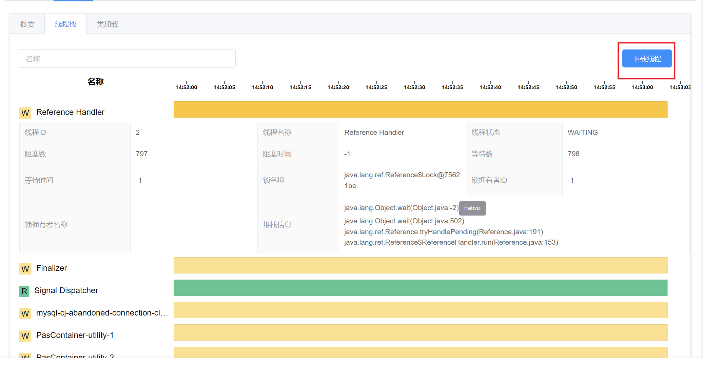Switch to the 概要 tab
The height and width of the screenshot is (365, 703).
click(x=27, y=24)
